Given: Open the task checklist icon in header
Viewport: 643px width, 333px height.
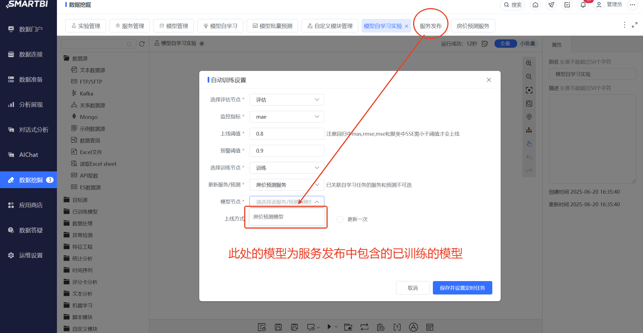Looking at the screenshot, I should tap(567, 5).
